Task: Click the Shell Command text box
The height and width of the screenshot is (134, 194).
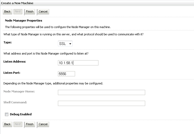Action: pos(102,103)
